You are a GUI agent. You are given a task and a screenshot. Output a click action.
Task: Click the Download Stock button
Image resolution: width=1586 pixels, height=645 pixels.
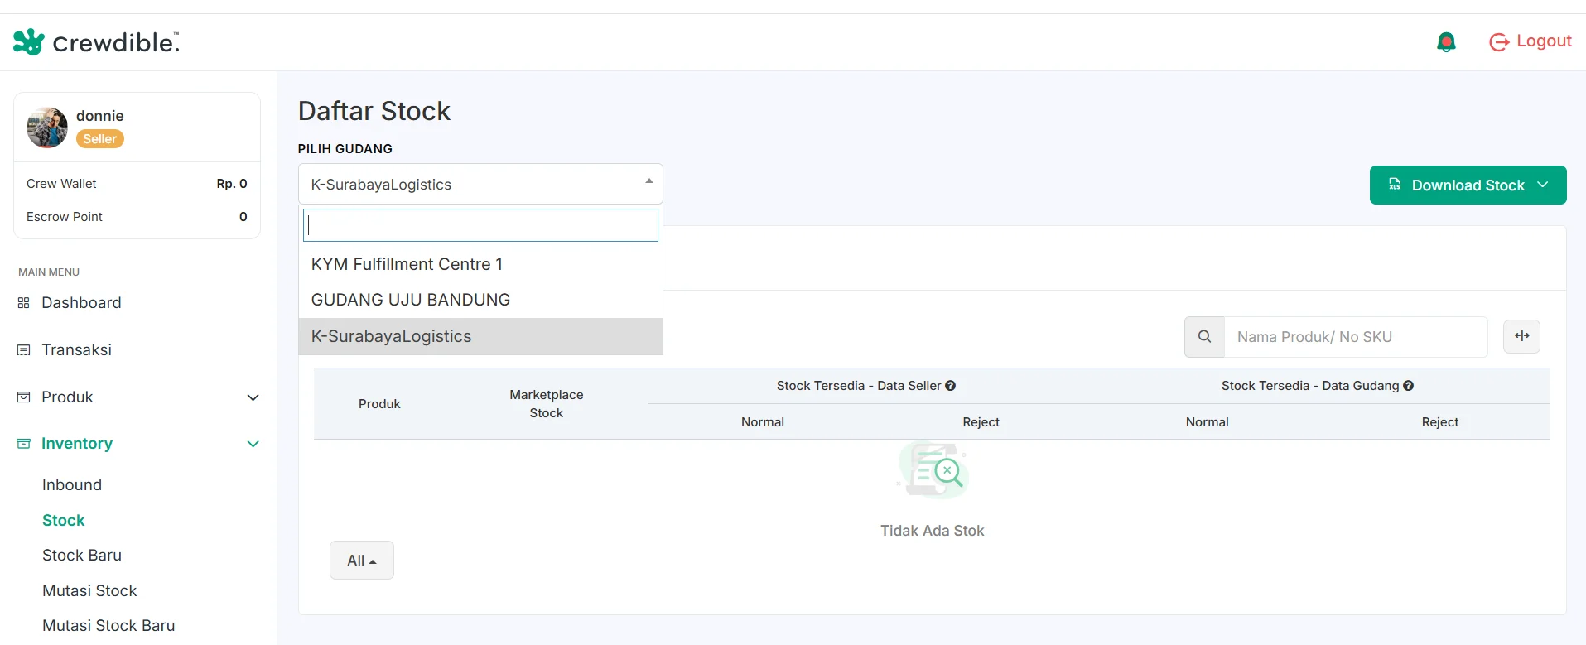coord(1468,185)
